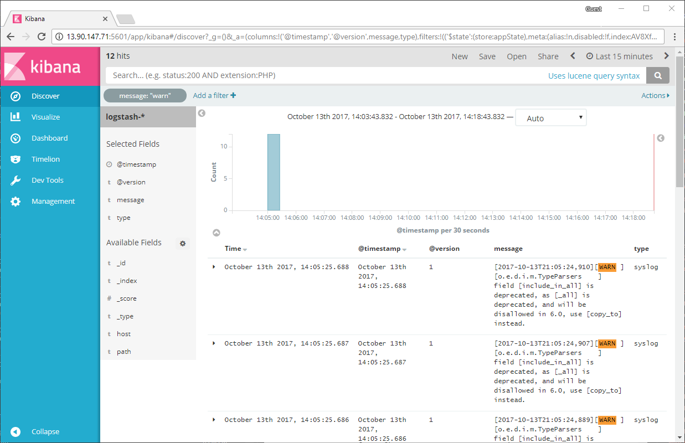Click the _id available field

(x=121, y=263)
